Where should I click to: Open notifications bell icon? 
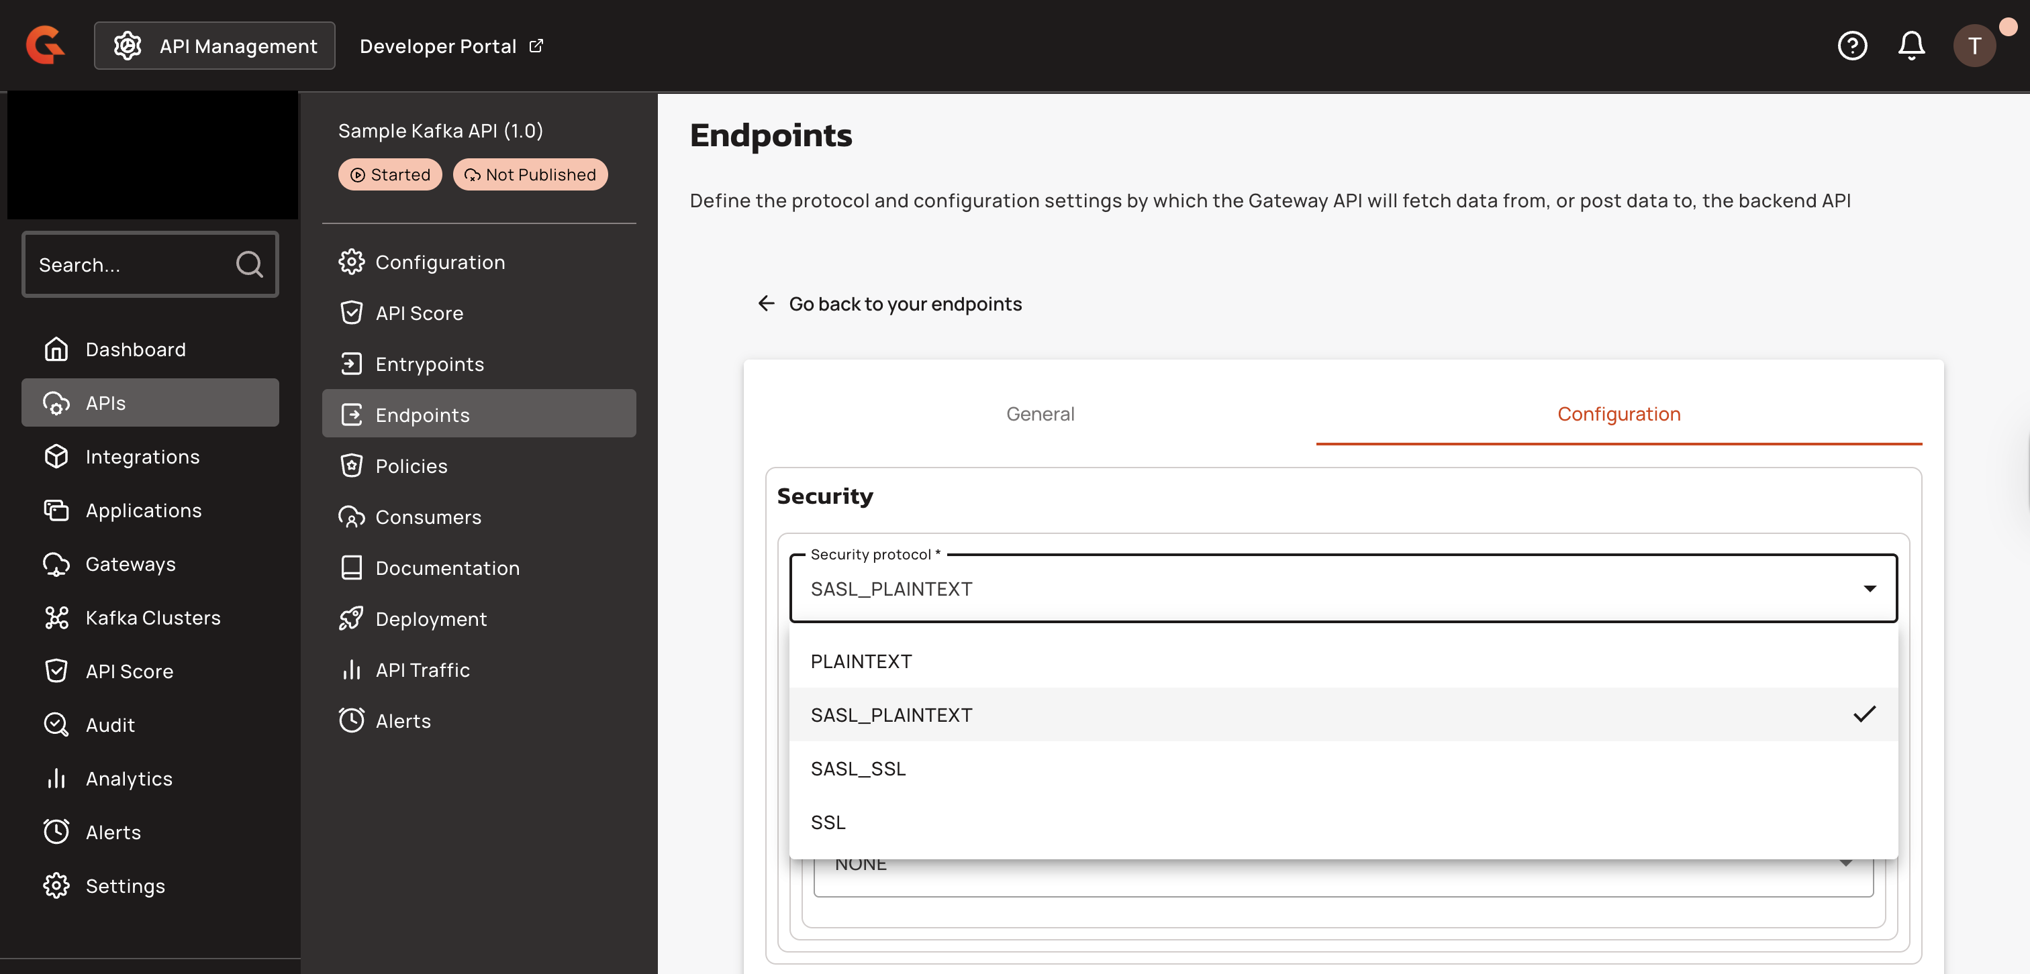coord(1911,46)
